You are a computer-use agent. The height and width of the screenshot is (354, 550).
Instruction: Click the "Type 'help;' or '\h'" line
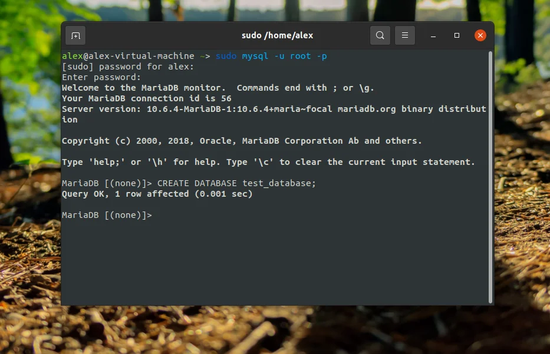click(x=268, y=162)
